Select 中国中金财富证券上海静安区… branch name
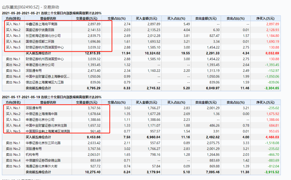 click(47, 77)
